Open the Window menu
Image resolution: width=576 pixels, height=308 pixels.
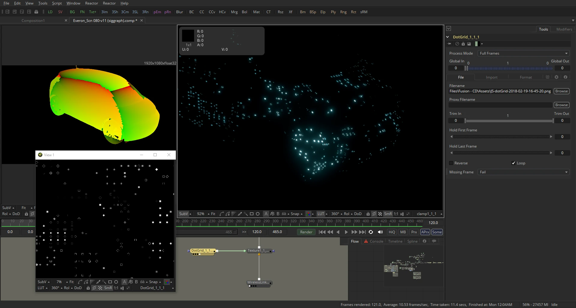(73, 3)
